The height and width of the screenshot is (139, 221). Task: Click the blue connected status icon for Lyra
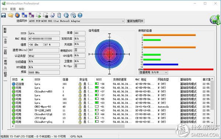[14, 84]
